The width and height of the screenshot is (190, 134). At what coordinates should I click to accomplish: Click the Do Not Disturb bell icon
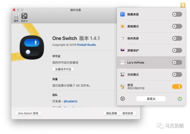[122, 75]
